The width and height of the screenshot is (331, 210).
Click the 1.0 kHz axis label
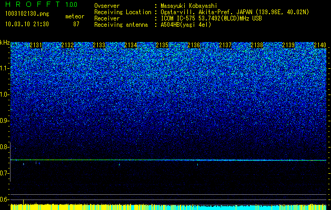[4, 94]
